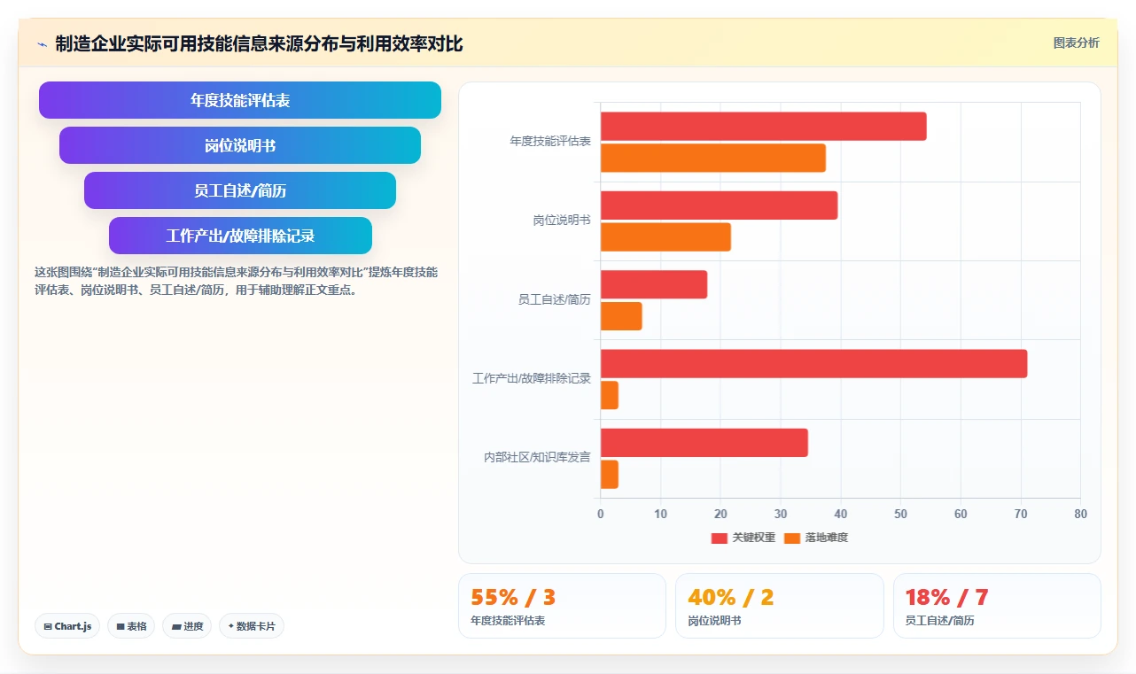Click red bar for 年度技能评估表
This screenshot has width=1136, height=674.
click(x=764, y=127)
